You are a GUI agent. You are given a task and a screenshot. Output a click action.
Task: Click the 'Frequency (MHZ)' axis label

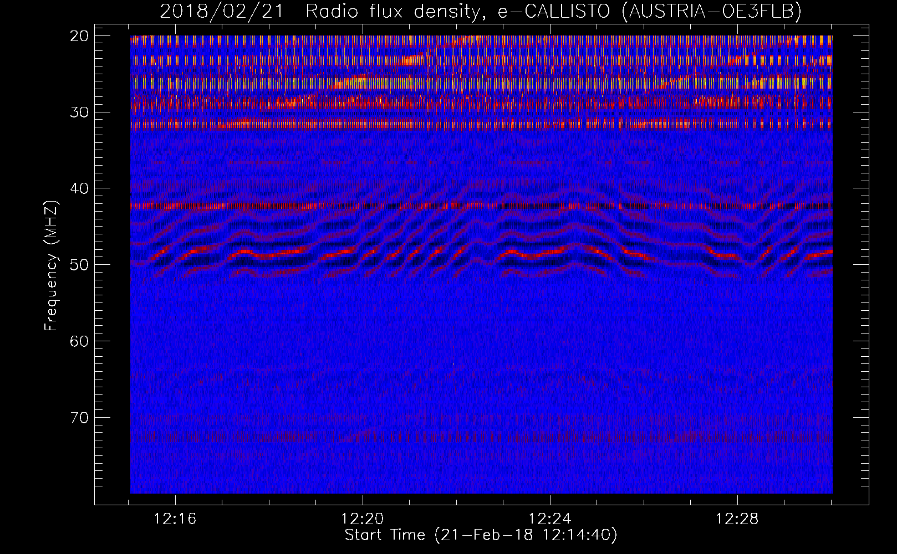(x=51, y=265)
